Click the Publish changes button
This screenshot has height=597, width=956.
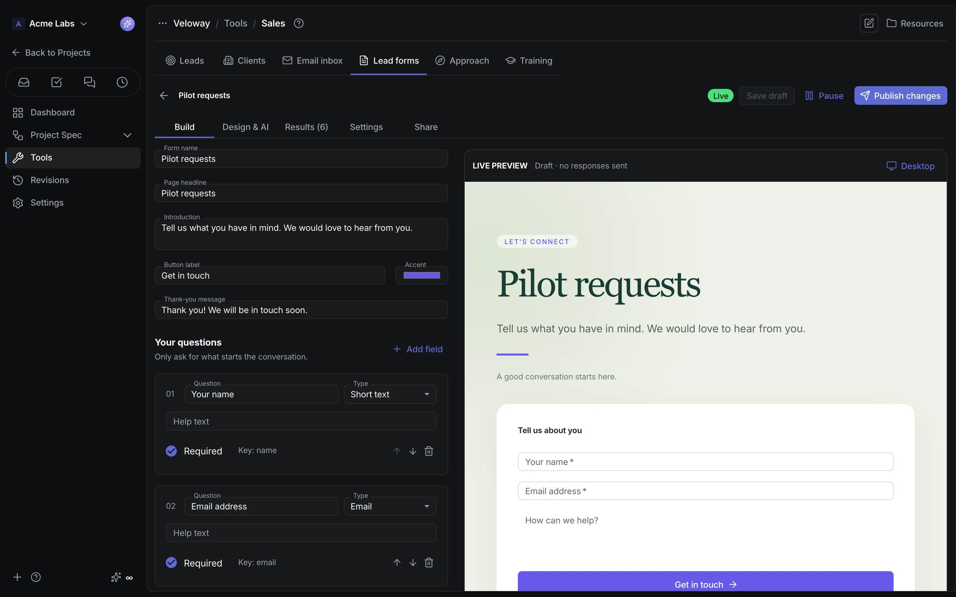tap(900, 96)
